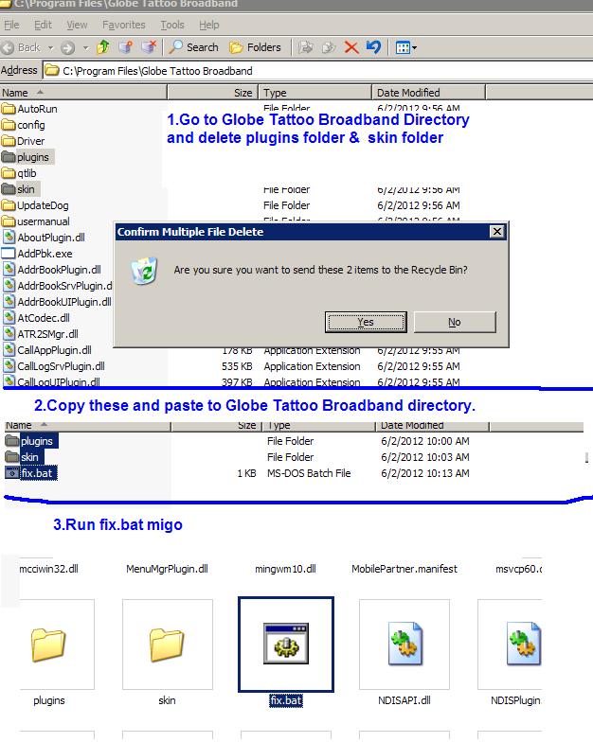
Task: Select the AboutPlugin.dll file icon
Action: (x=9, y=237)
